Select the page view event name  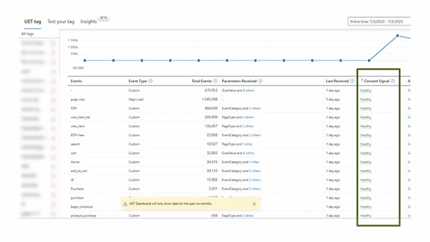coord(78,99)
